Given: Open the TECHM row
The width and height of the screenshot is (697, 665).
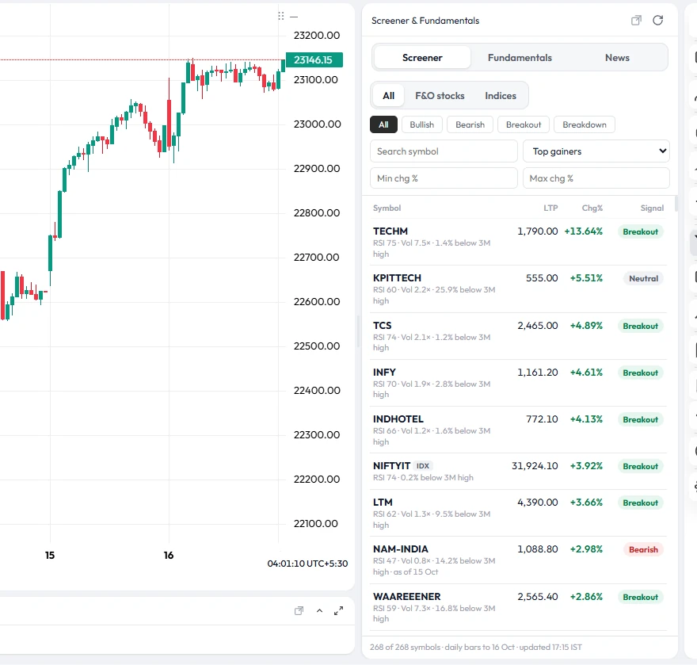Looking at the screenshot, I should click(518, 242).
